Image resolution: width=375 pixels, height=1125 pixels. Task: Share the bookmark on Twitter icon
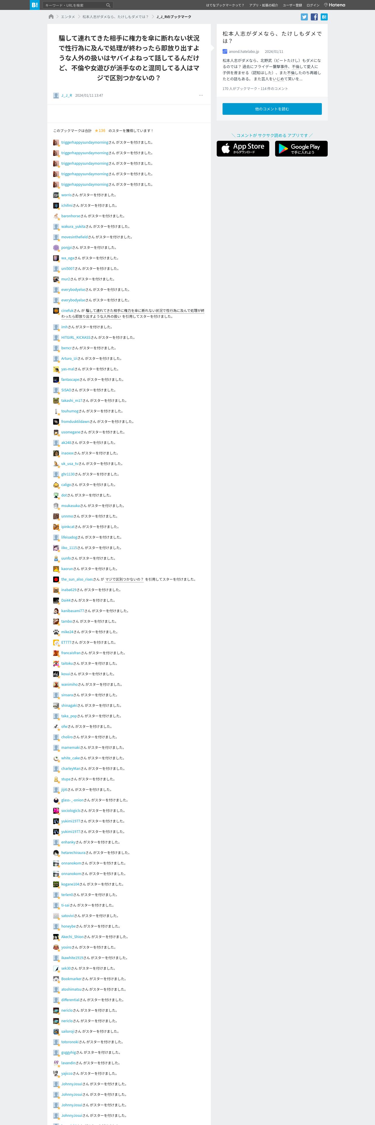[304, 17]
